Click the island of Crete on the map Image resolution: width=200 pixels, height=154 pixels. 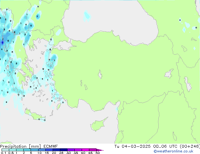pos(35,115)
